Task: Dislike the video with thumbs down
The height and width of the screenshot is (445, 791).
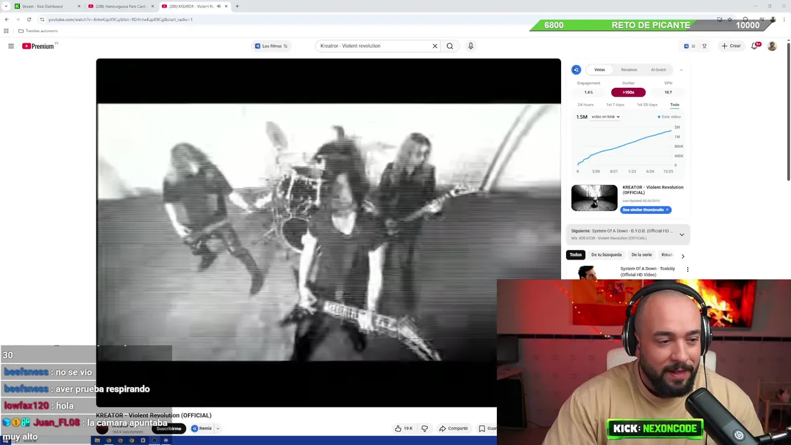Action: (425, 428)
